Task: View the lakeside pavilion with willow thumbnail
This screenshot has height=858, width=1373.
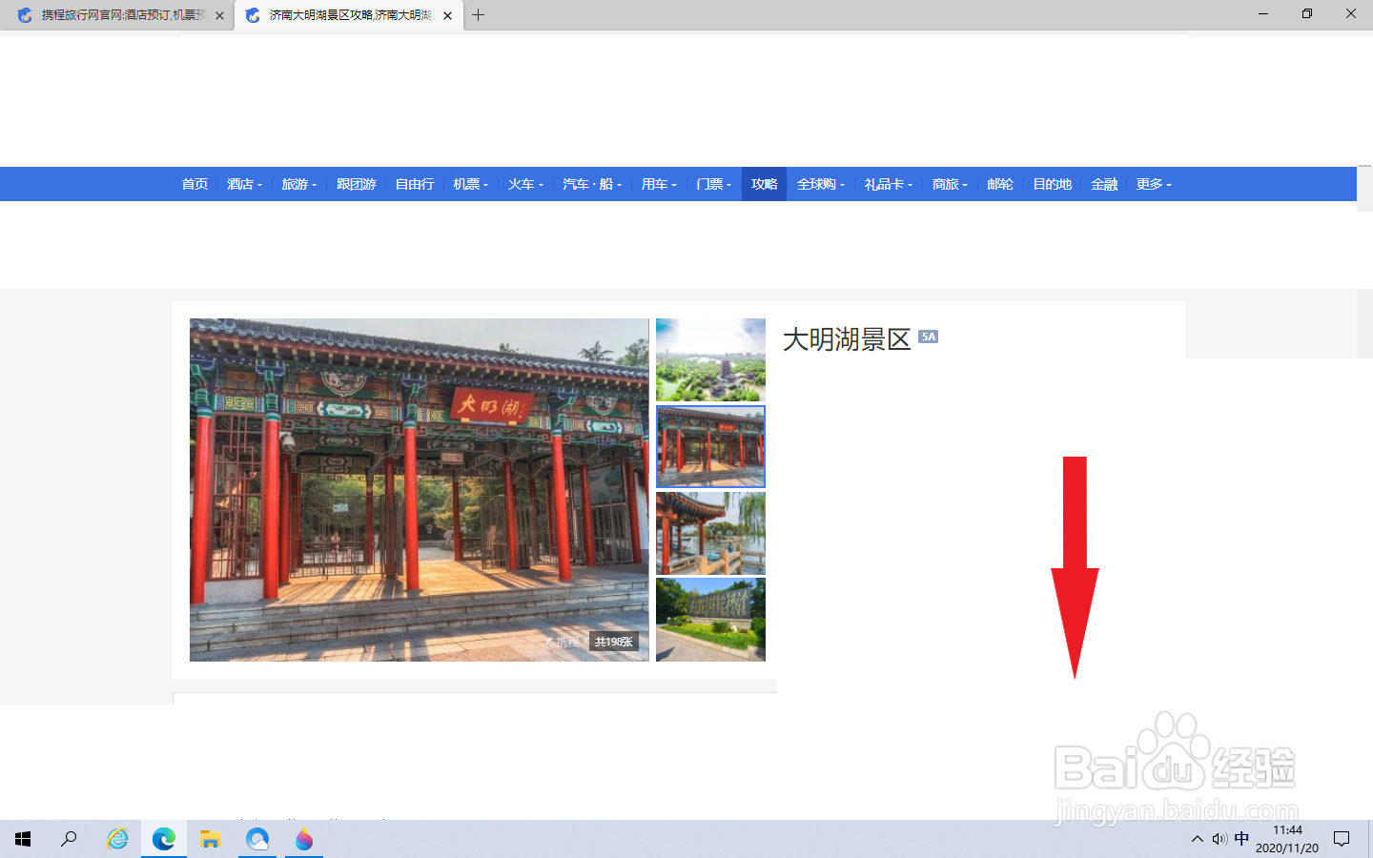Action: pyautogui.click(x=710, y=533)
